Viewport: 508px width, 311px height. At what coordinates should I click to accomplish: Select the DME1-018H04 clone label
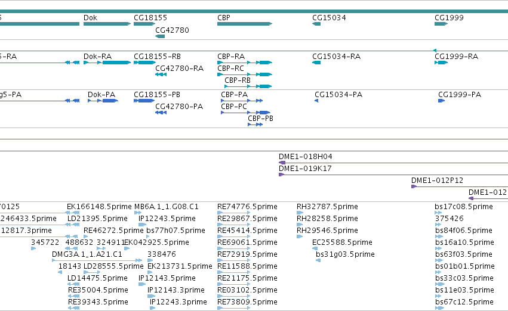tap(306, 157)
